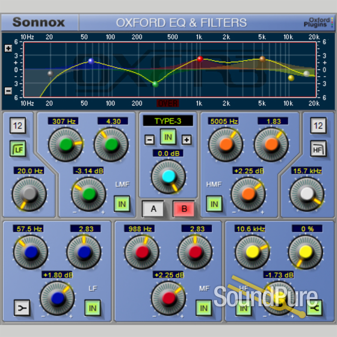Click the red MF Q knob at 2.83
Image resolution: width=337 pixels, height=337 pixels.
tap(195, 252)
